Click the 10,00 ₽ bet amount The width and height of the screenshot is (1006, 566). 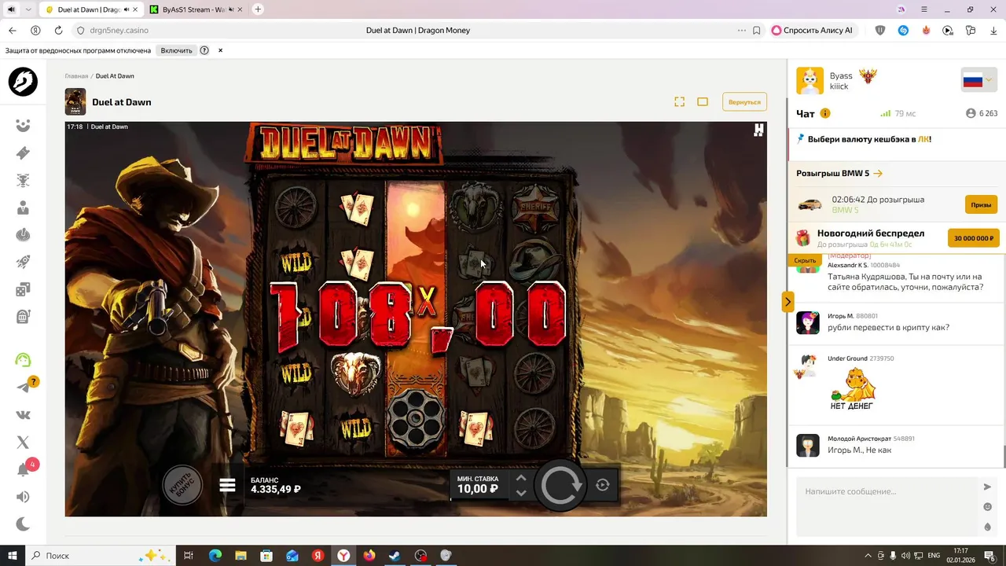[478, 489]
